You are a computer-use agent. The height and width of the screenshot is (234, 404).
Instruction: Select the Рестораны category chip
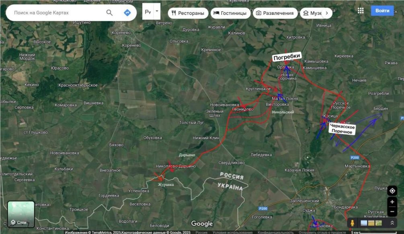(x=188, y=12)
